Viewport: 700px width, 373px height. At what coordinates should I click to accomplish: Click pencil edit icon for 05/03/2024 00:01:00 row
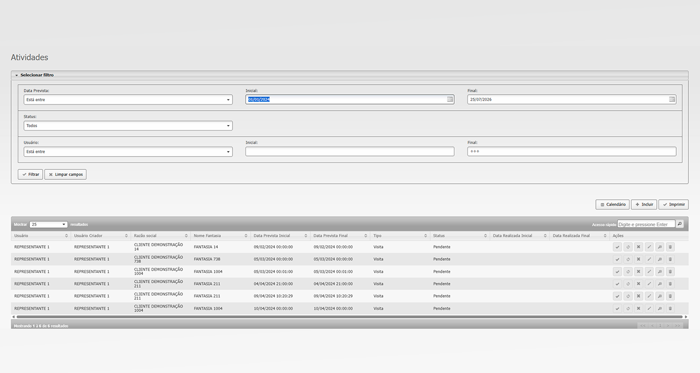click(649, 272)
